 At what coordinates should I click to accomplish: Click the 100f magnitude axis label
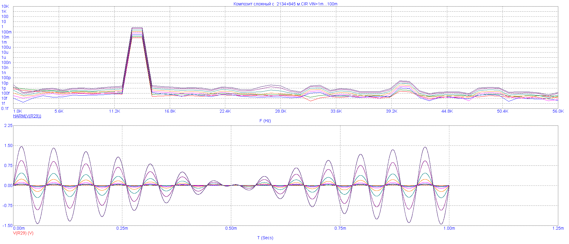click(5, 93)
